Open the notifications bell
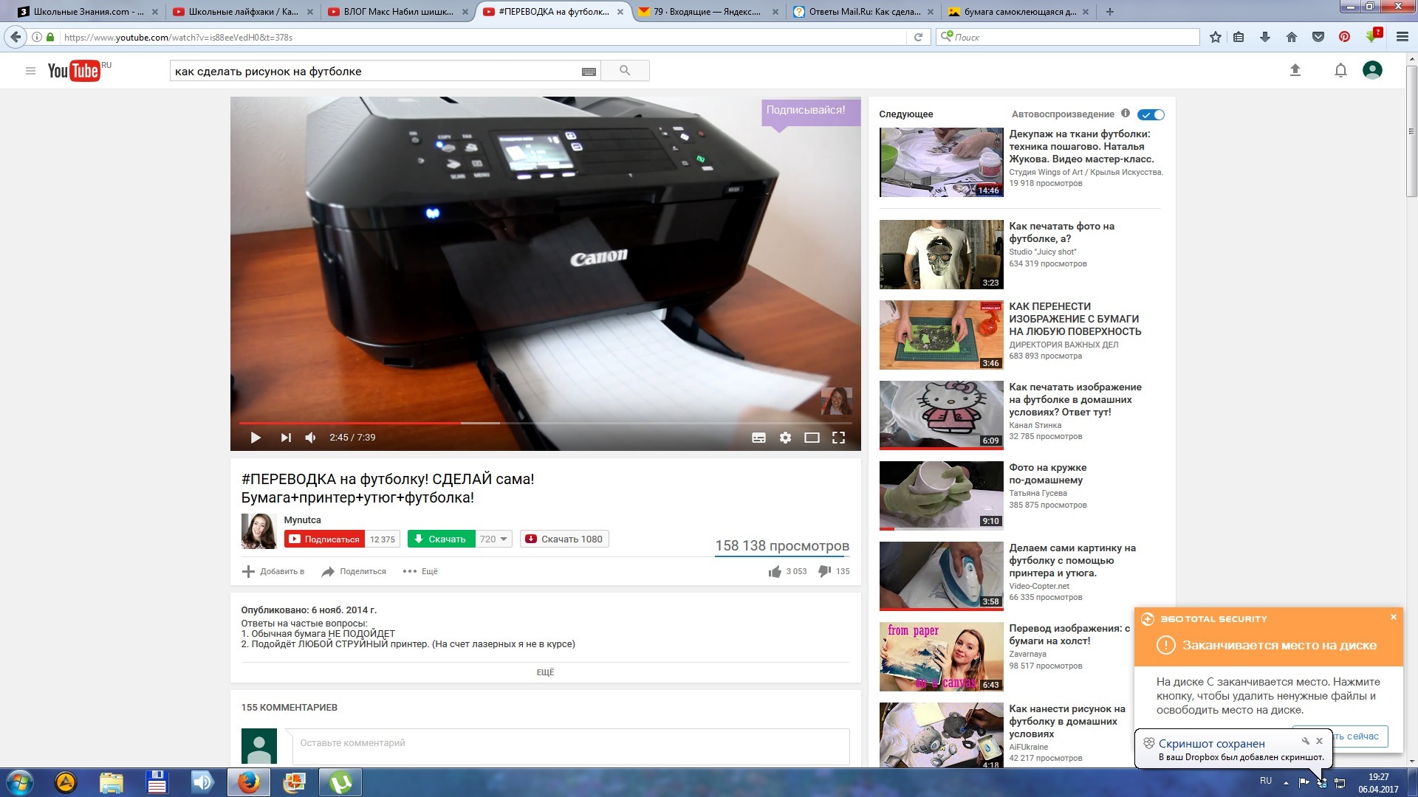Screen dimensions: 1418x797 1340,71
